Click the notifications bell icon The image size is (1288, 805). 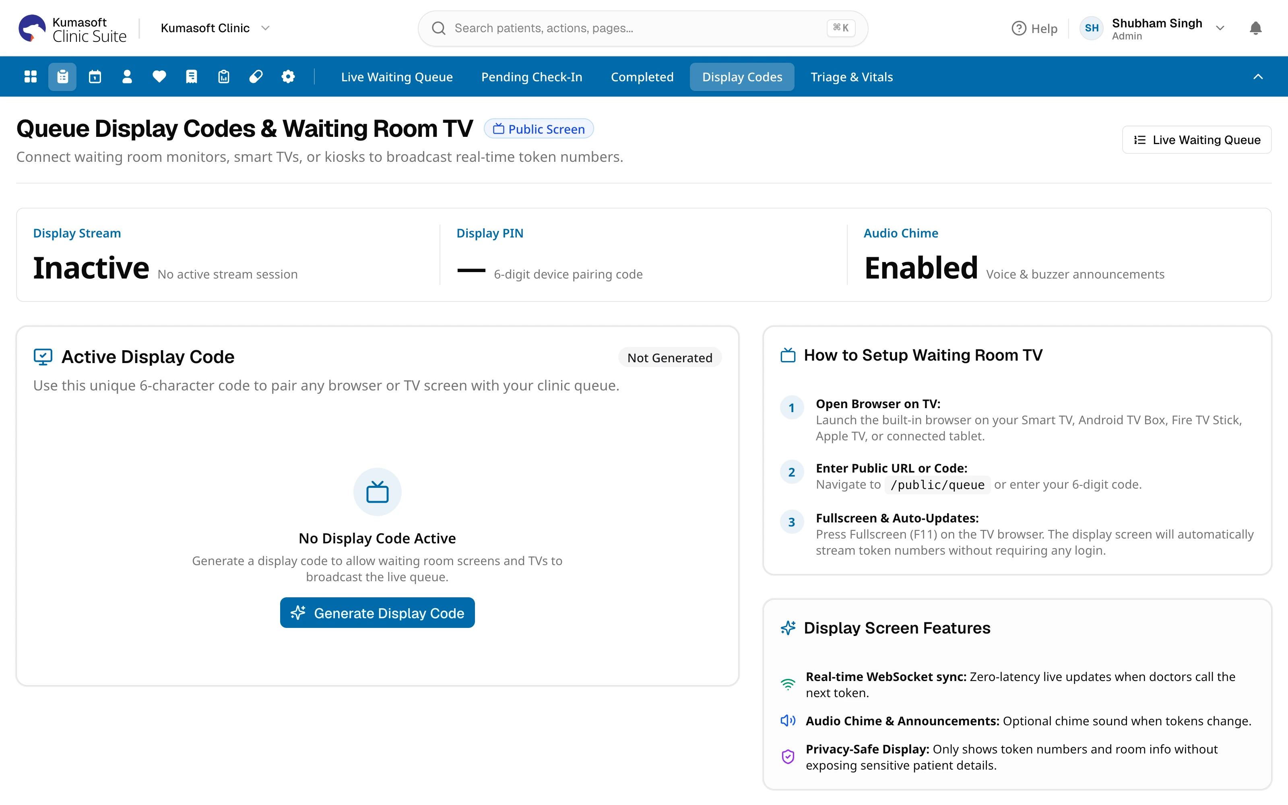pos(1255,28)
